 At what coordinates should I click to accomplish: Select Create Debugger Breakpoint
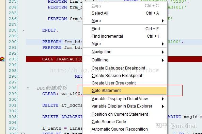(125, 68)
